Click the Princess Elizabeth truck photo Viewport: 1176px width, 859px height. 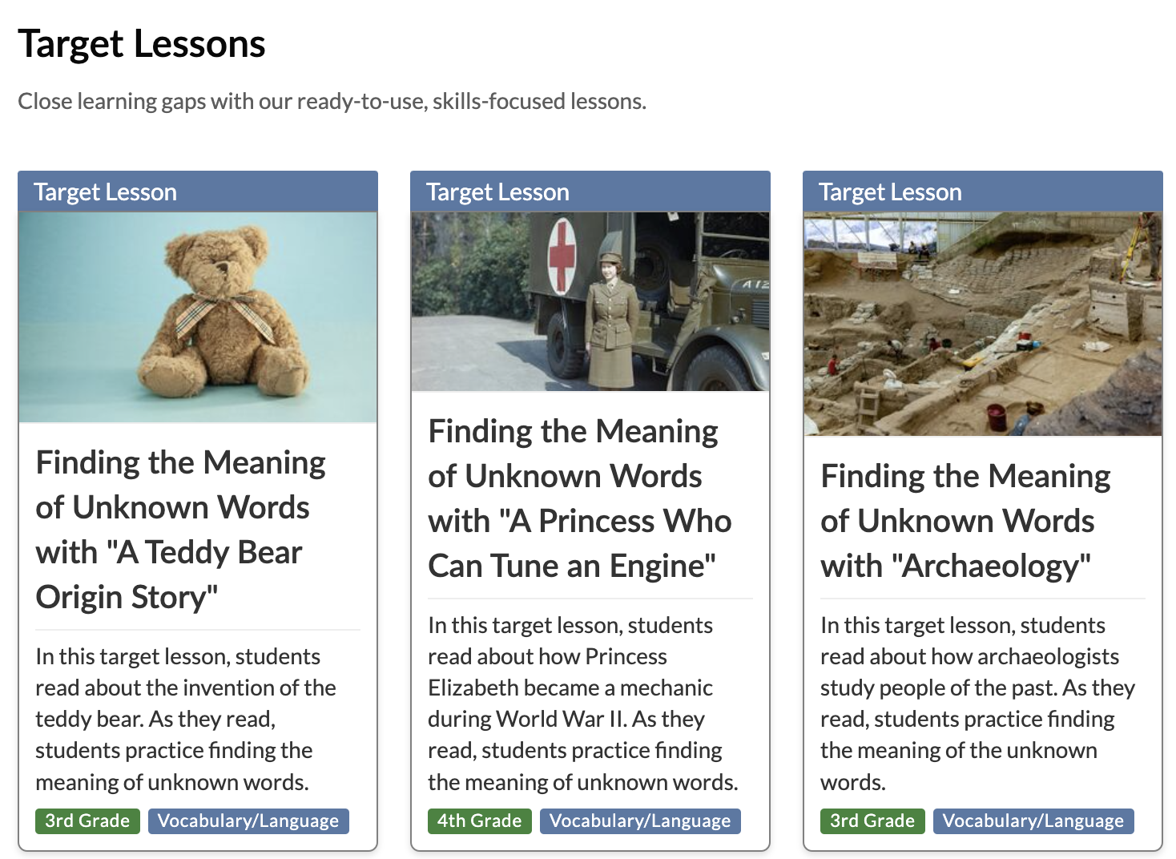click(590, 302)
